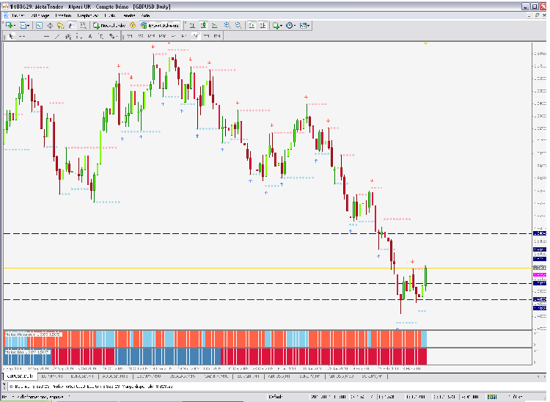Open the Profiles toolbar icon
Image resolution: width=550 pixels, height=402 pixels.
[23, 25]
